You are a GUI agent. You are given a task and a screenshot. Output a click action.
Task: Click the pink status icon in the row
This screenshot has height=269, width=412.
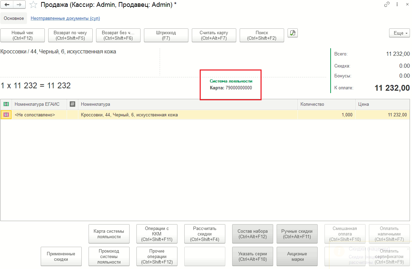tap(6, 115)
